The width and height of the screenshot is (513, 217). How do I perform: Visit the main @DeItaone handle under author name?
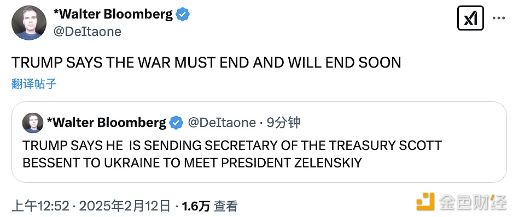87,32
